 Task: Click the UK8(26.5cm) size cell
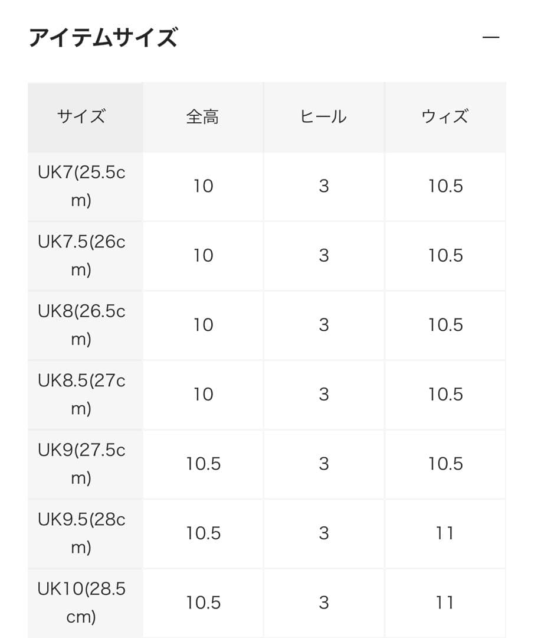tap(85, 324)
